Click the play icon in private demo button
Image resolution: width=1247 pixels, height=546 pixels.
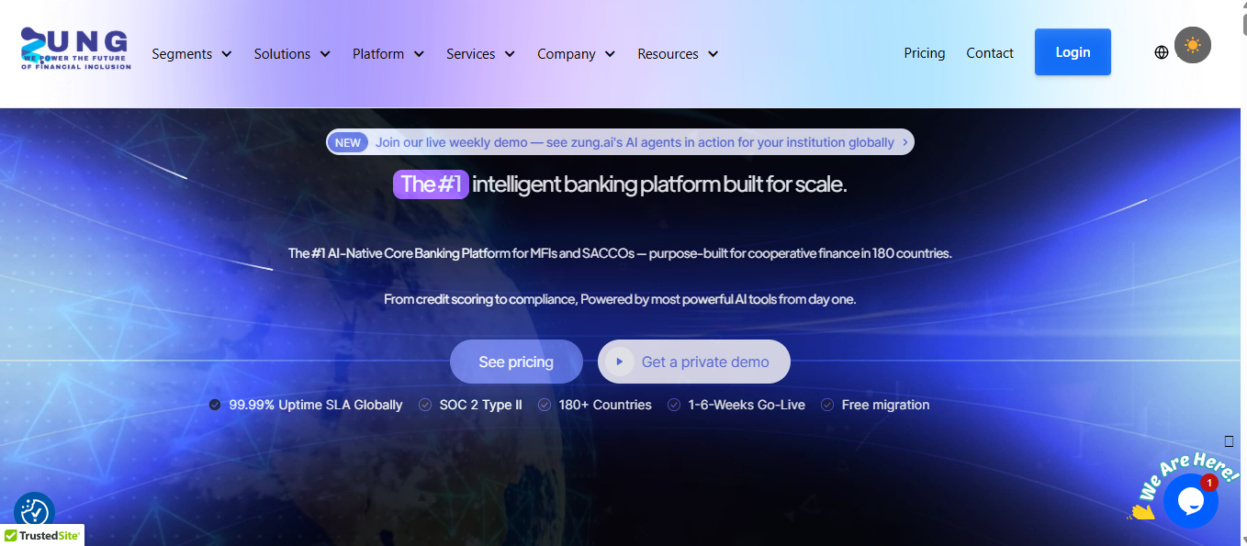pyautogui.click(x=620, y=362)
